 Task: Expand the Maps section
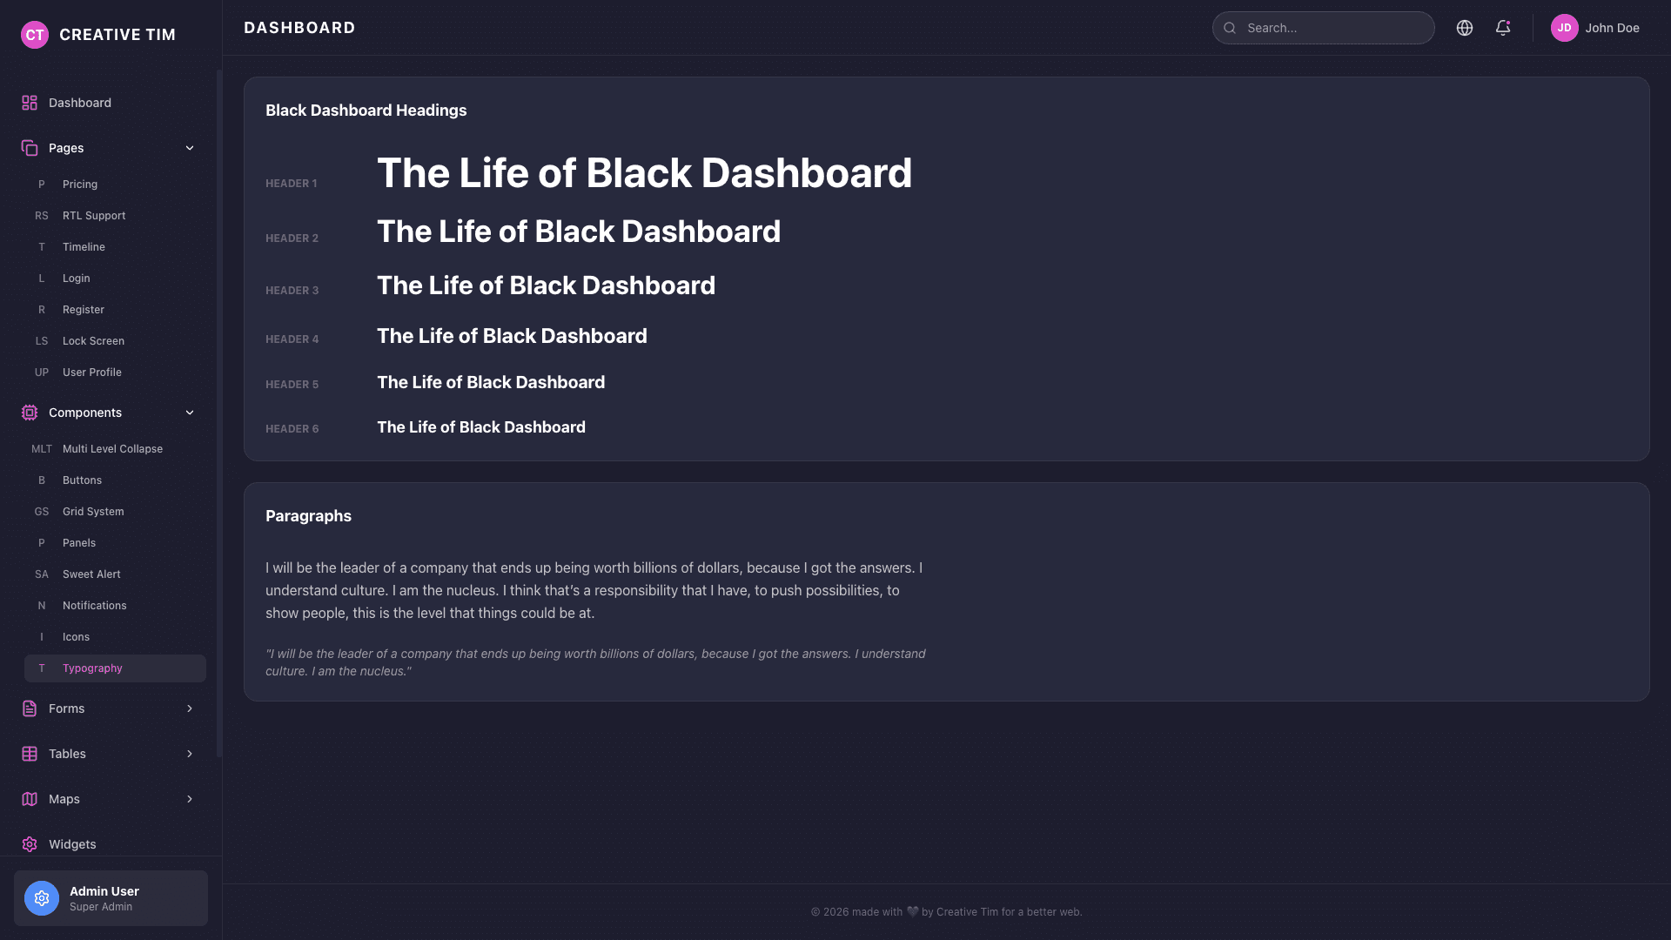190,799
